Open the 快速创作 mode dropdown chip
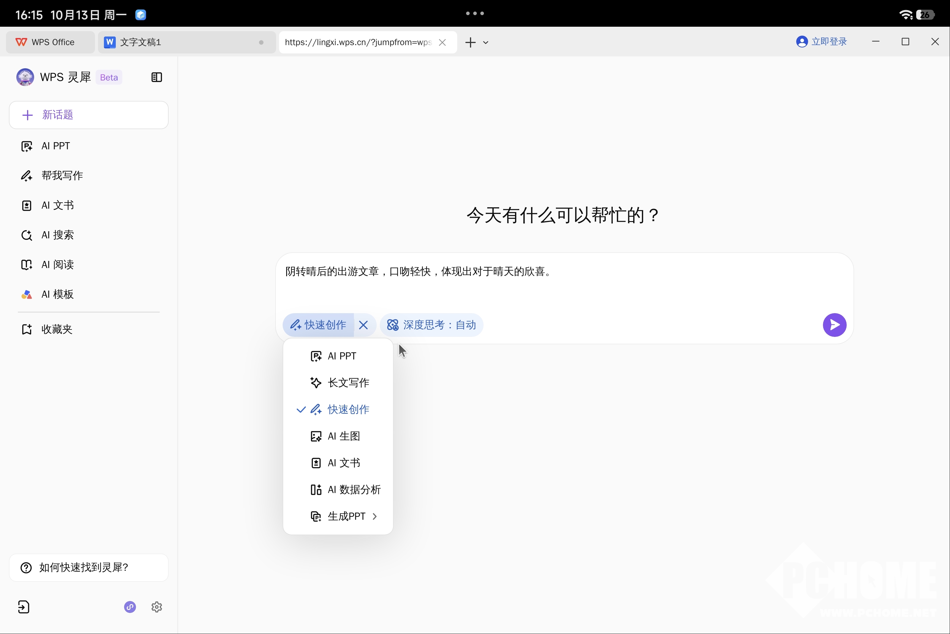Viewport: 950px width, 634px height. tap(318, 325)
